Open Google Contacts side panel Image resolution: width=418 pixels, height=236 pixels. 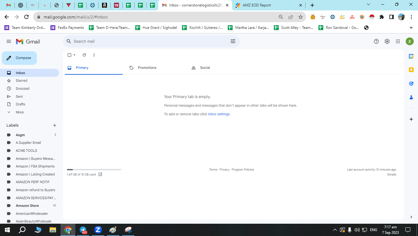(411, 97)
